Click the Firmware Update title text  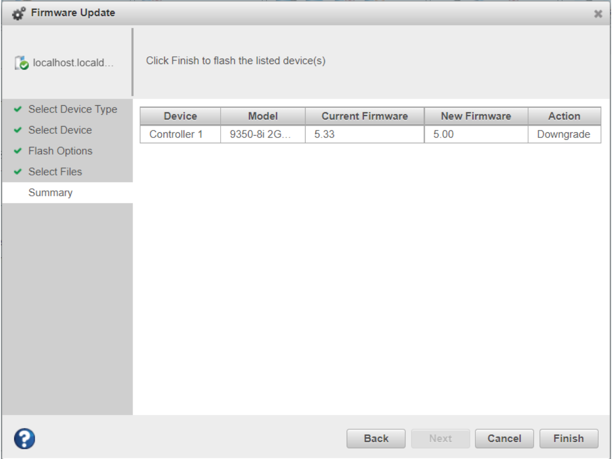coord(73,13)
